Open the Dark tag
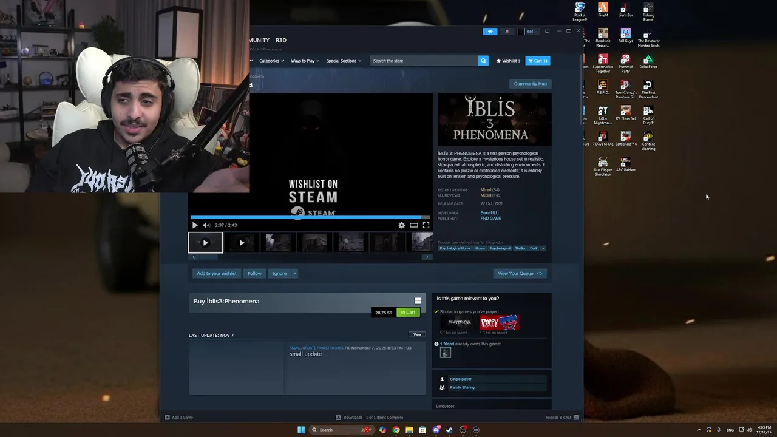This screenshot has width=777, height=437. (534, 248)
